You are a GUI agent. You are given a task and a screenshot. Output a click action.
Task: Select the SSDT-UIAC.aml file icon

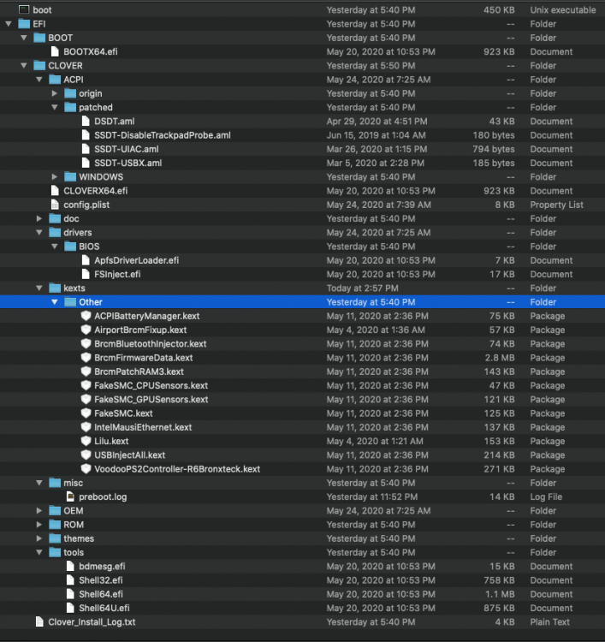click(x=86, y=149)
